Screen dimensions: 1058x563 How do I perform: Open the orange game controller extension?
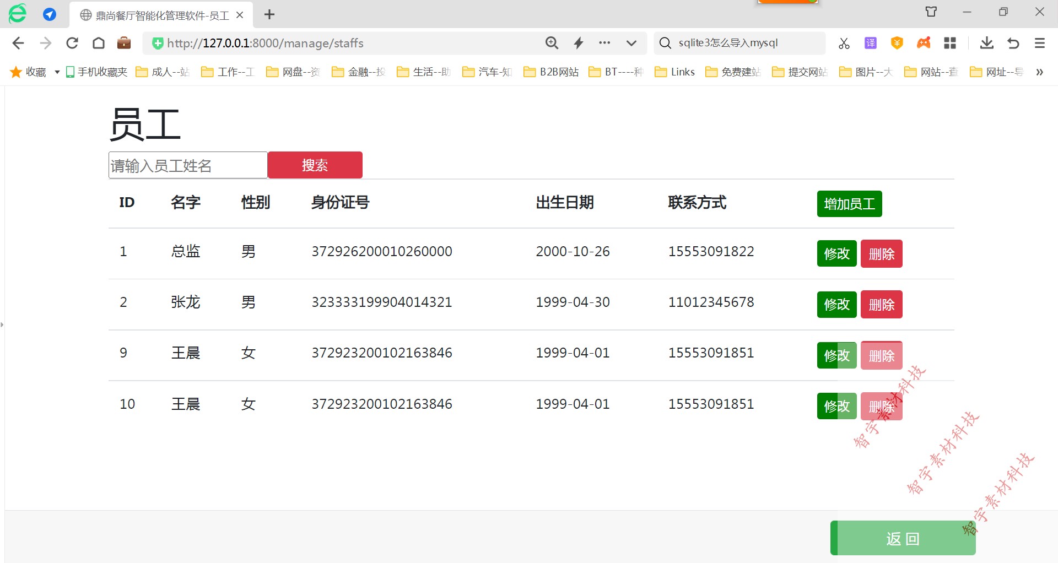(924, 43)
